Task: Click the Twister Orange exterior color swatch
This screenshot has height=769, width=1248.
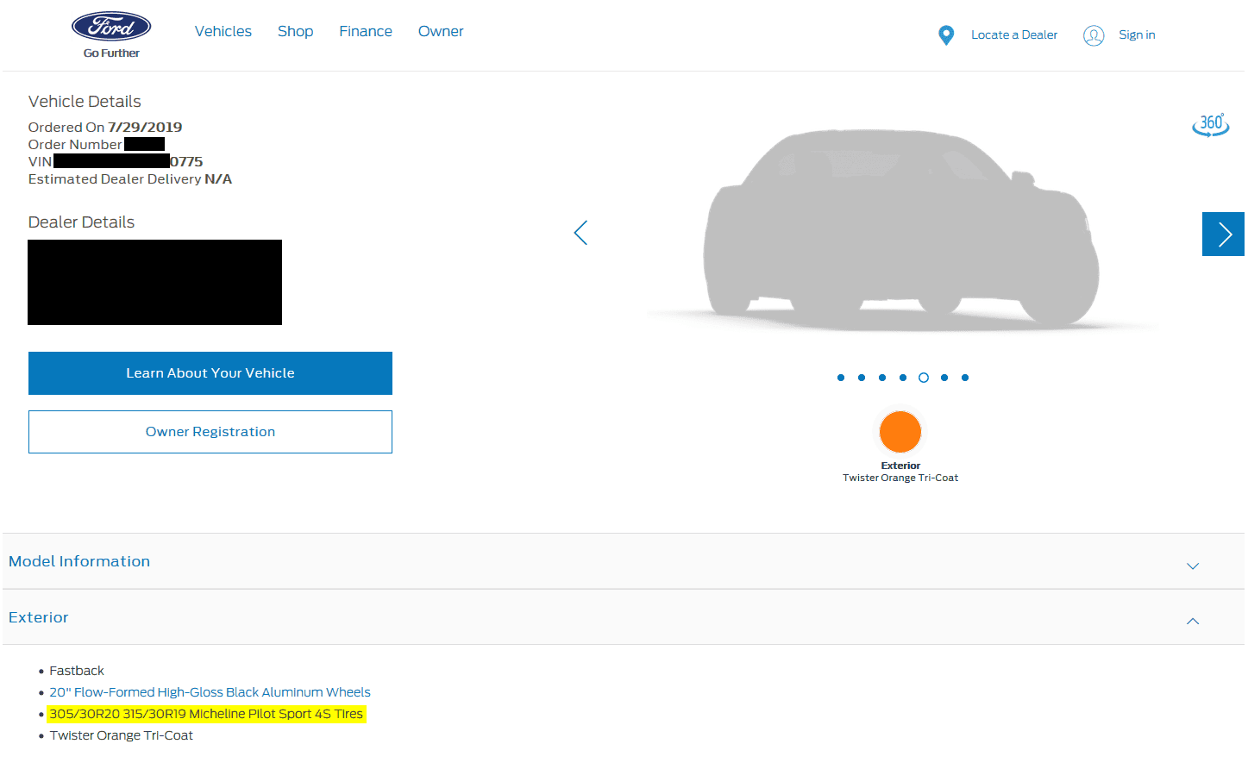Action: (900, 432)
